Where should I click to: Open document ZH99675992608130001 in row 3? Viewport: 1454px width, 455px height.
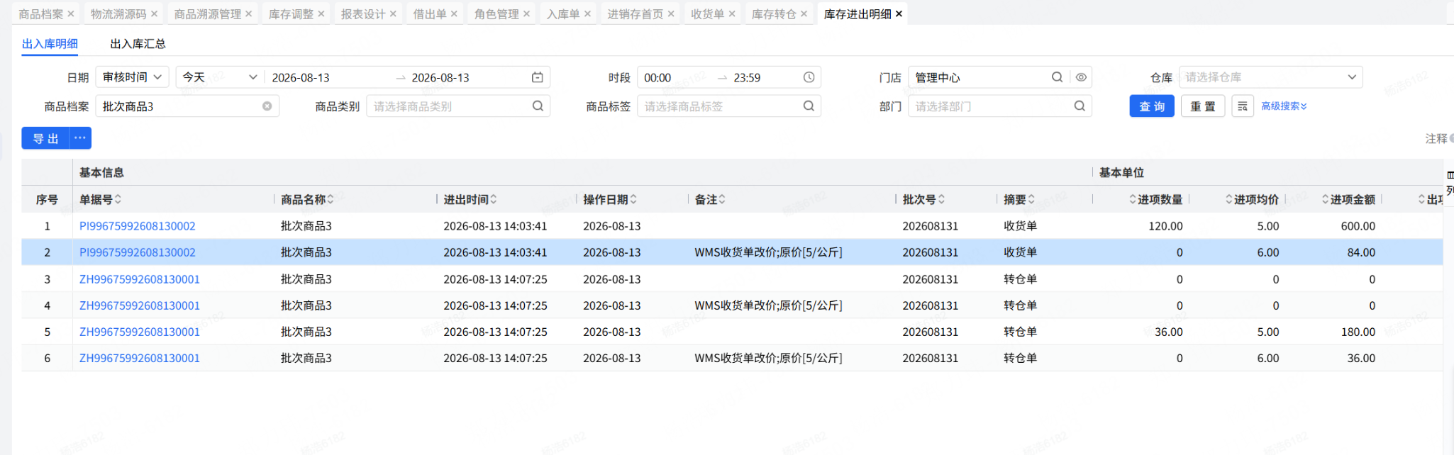tap(140, 279)
